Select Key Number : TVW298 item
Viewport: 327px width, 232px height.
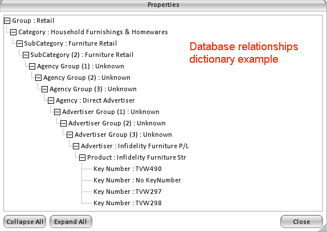click(128, 203)
